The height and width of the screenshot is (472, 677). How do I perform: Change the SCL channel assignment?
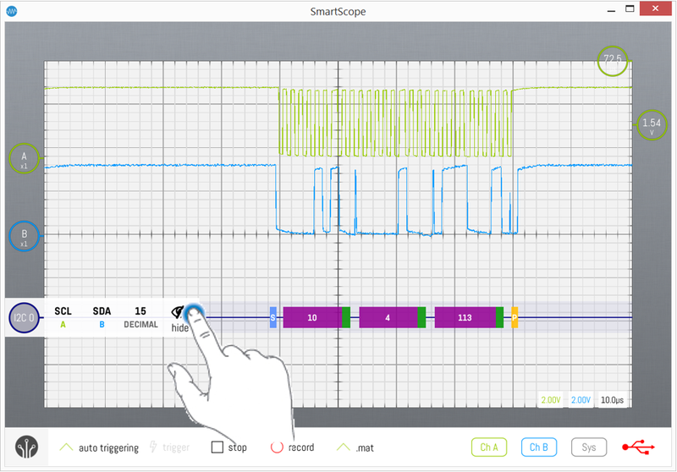pyautogui.click(x=63, y=317)
